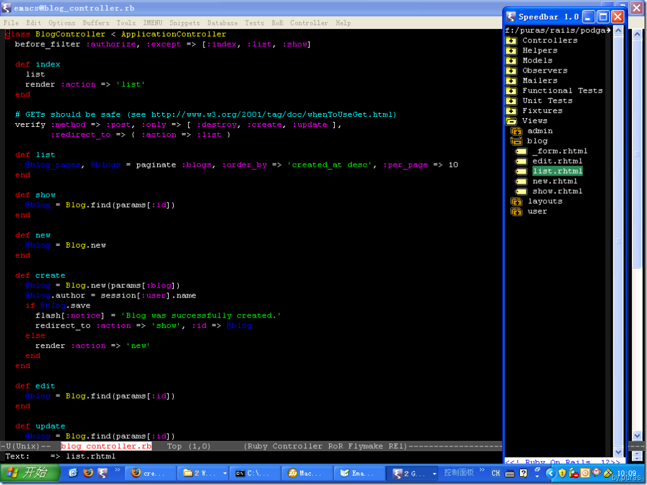Expand the Models folder in Speedbar
Screen dimensions: 647x485
click(511, 61)
